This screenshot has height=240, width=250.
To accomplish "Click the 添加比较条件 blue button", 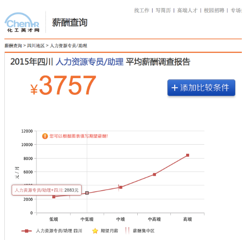I will click(201, 88).
